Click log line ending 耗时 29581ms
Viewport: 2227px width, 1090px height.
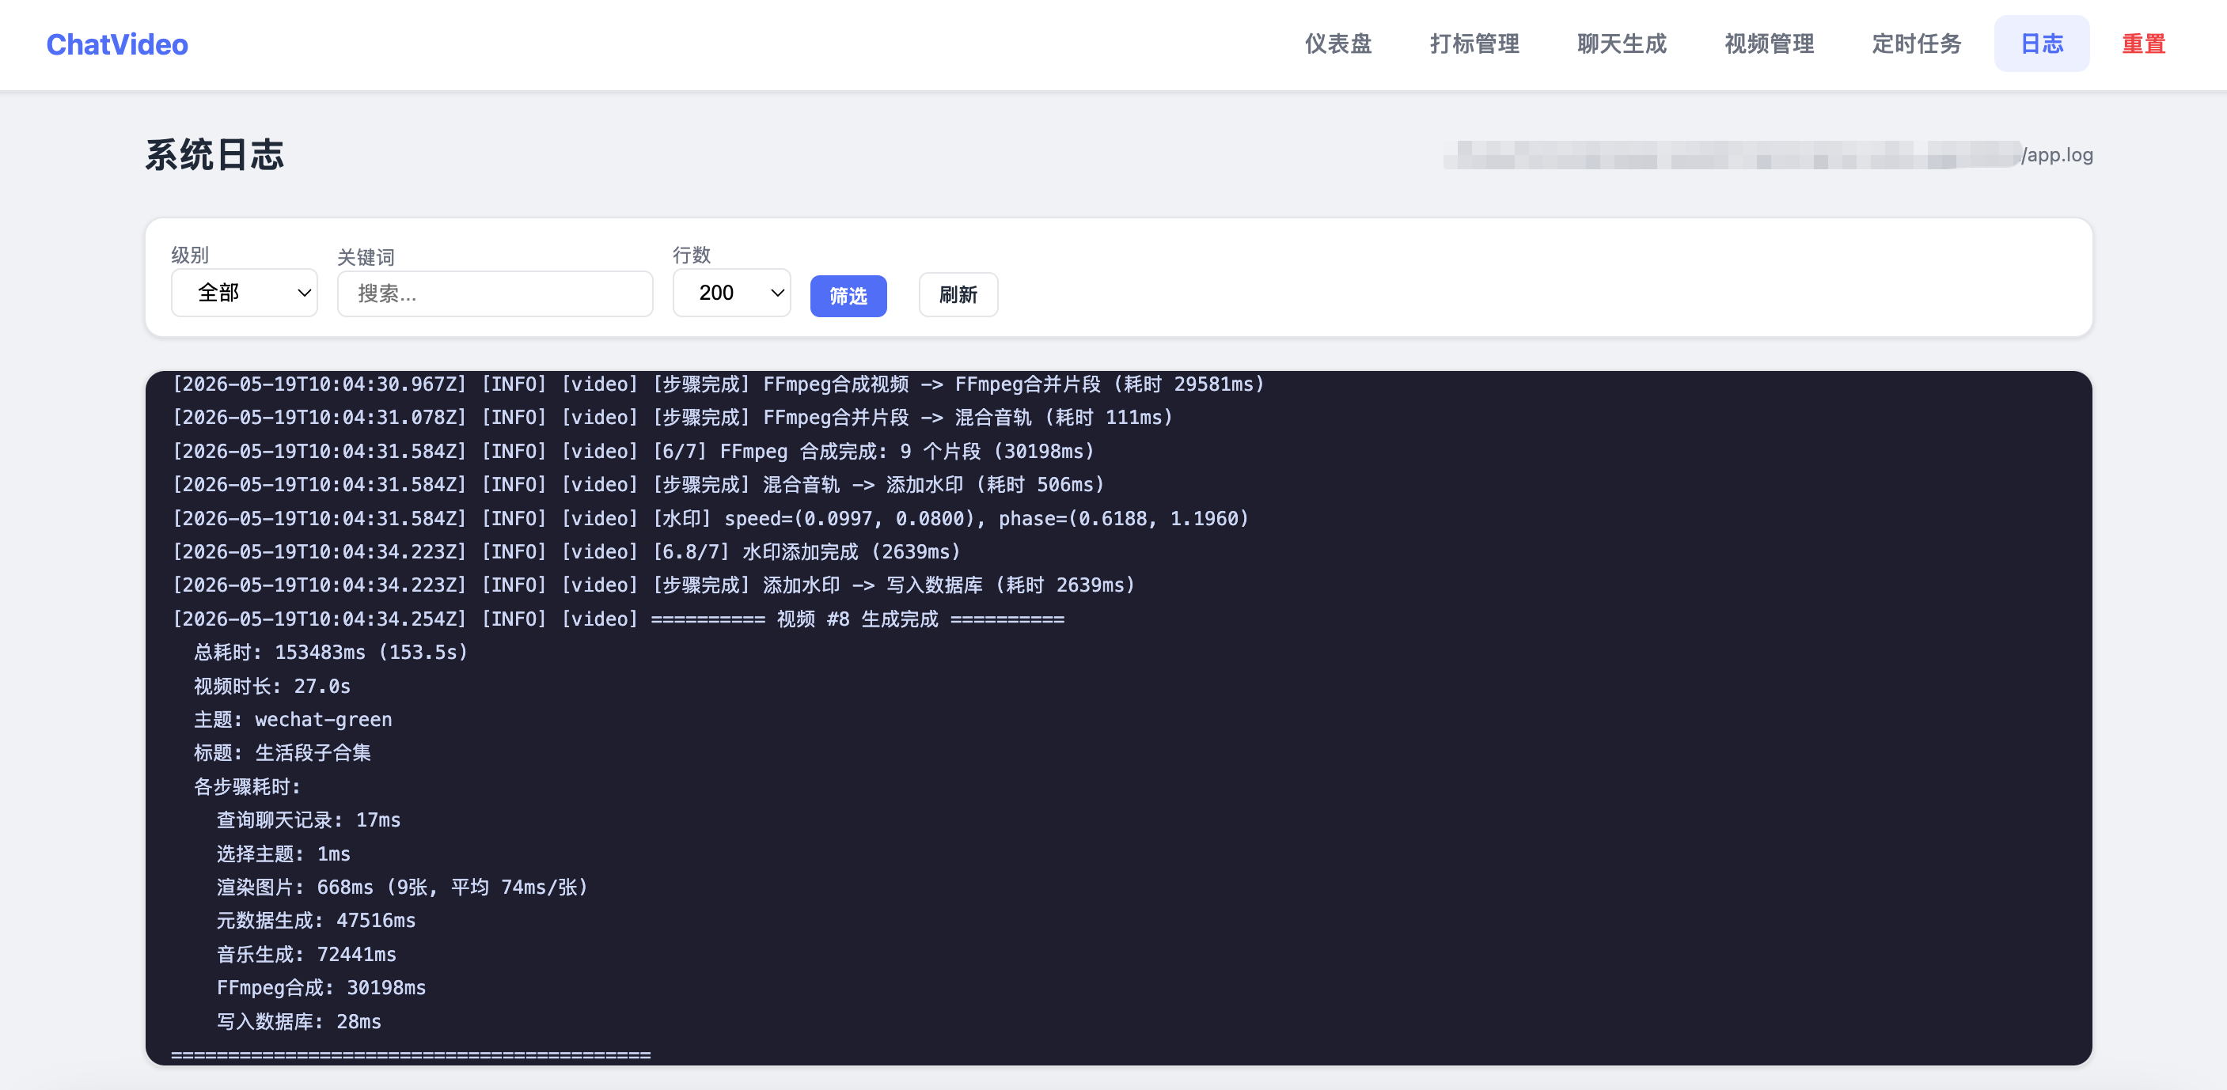coord(718,384)
